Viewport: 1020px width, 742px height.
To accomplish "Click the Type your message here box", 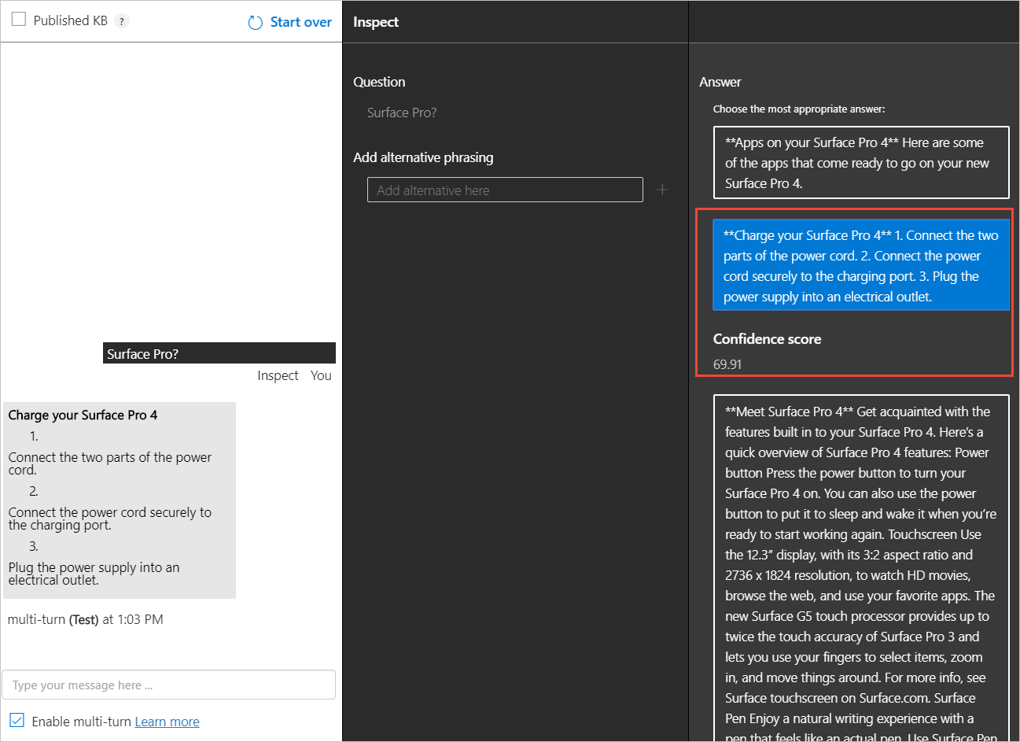I will pos(168,685).
